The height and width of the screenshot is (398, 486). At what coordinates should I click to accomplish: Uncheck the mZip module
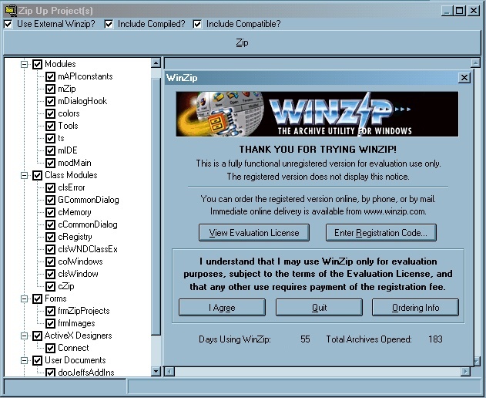50,89
